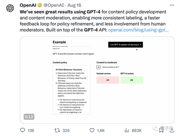Click the 329 retweet count
179x136 pixels.
[66, 130]
